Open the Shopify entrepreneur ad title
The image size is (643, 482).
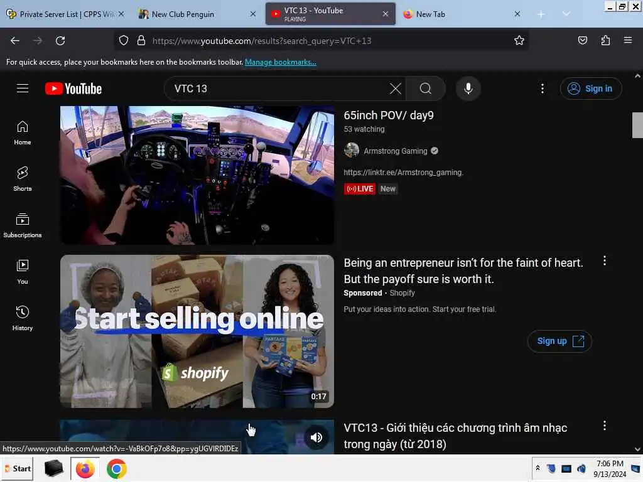coord(463,271)
